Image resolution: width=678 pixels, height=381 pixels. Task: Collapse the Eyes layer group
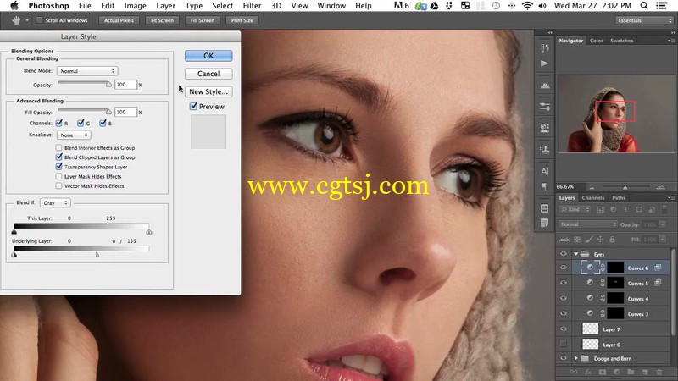(x=576, y=254)
